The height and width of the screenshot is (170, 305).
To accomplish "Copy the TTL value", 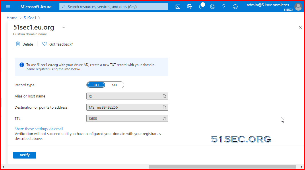I will 164,118.
